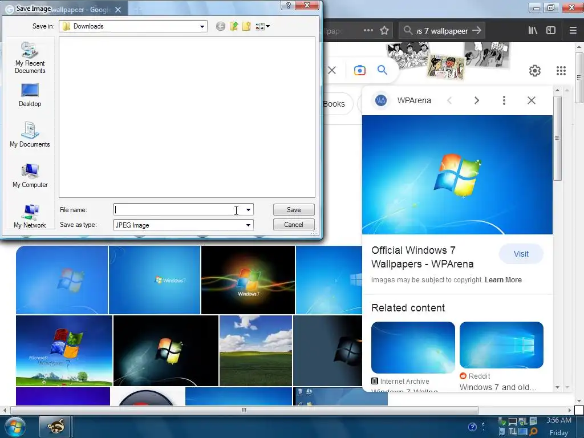This screenshot has width=584, height=438.
Task: Click the help question mark in system tray
Action: tap(472, 427)
